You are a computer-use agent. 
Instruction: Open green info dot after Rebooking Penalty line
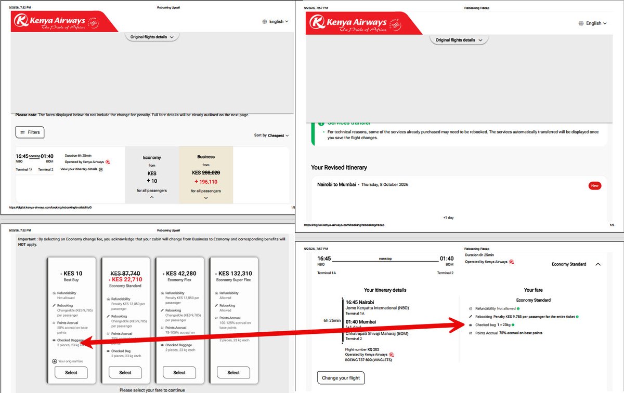click(x=577, y=316)
